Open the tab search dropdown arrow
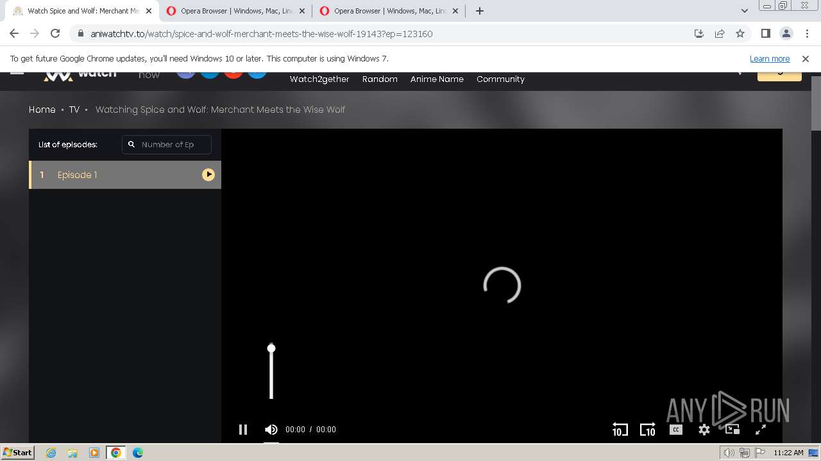 tap(744, 11)
